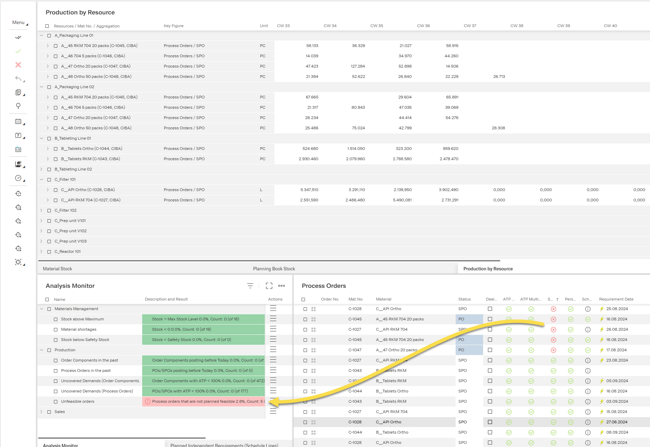Click the framed crosshair focus icon
This screenshot has height=447, width=650.
tap(18, 262)
